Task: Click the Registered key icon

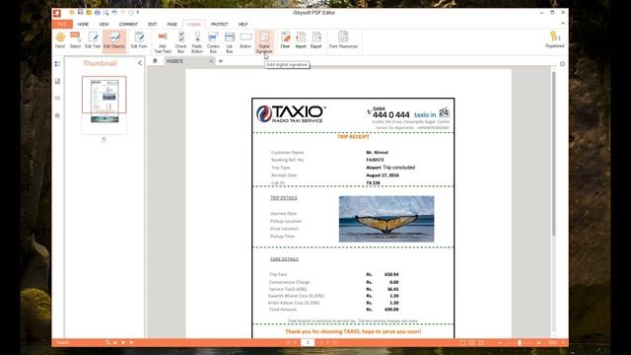Action: pos(554,39)
